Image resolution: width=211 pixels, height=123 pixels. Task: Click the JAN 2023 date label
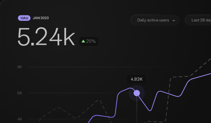pyautogui.click(x=41, y=18)
